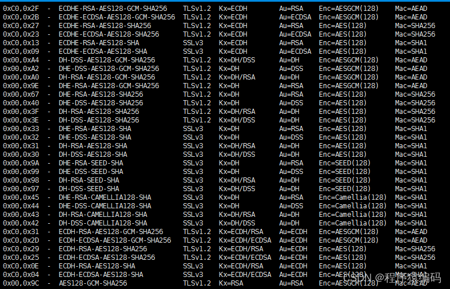Select cipher ECDH-RSA-AES128-SHA
Image resolution: width=450 pixels, height=289 pixels.
point(97,266)
